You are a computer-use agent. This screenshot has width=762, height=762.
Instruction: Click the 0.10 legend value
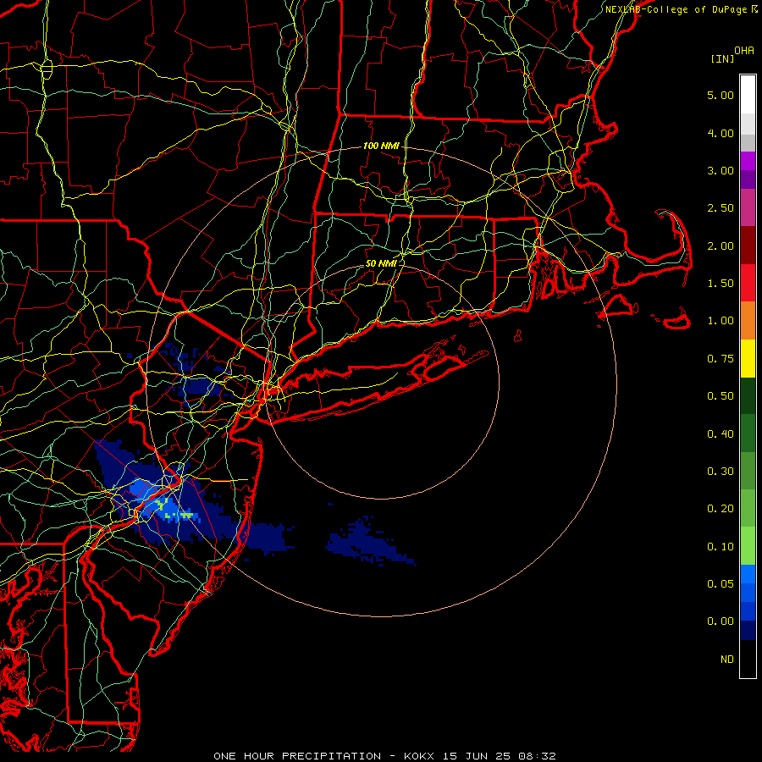coord(721,547)
